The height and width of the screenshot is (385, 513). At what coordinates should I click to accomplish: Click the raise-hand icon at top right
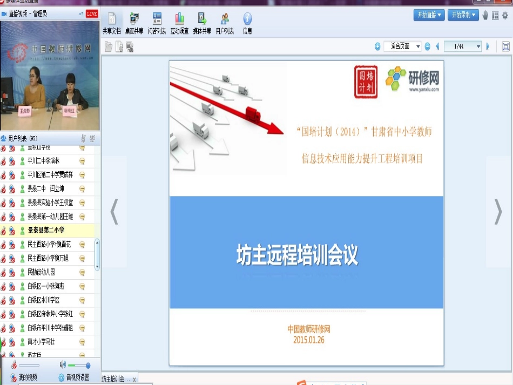[485, 15]
